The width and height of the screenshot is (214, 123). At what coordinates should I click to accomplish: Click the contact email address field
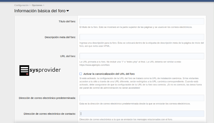[141, 114]
